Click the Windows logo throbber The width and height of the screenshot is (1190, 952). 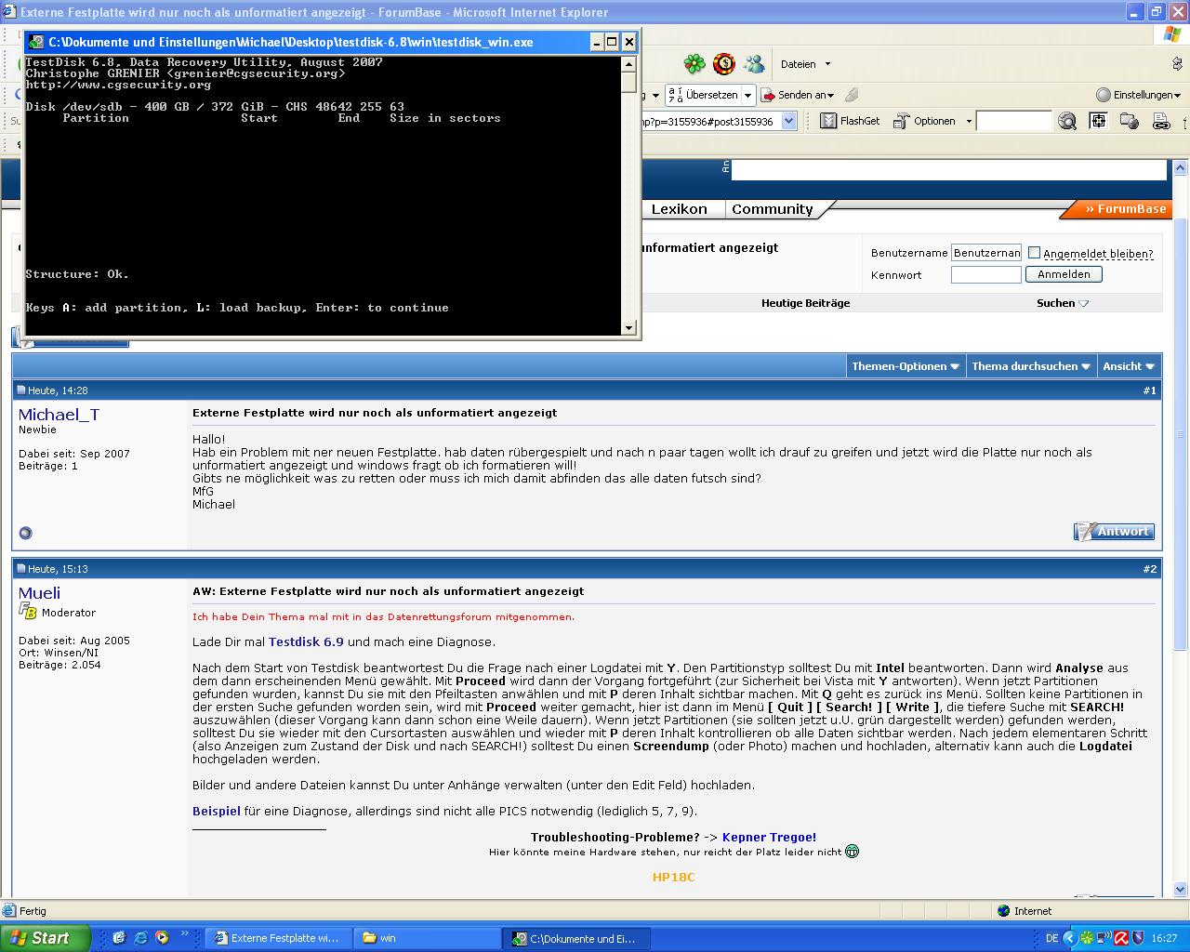tap(1171, 34)
